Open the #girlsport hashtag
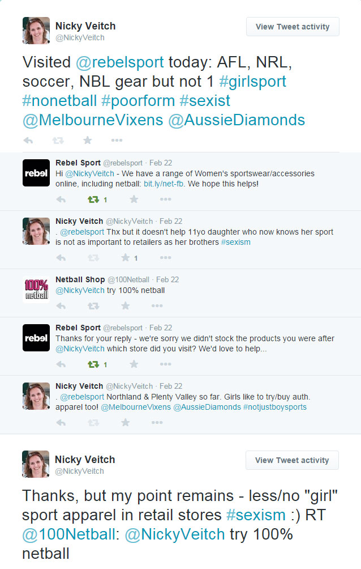The width and height of the screenshot is (361, 569). [x=252, y=81]
